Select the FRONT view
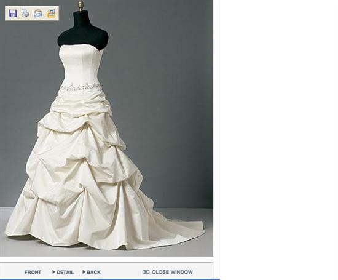Screen dimensions: 338x280 [x=33, y=272]
